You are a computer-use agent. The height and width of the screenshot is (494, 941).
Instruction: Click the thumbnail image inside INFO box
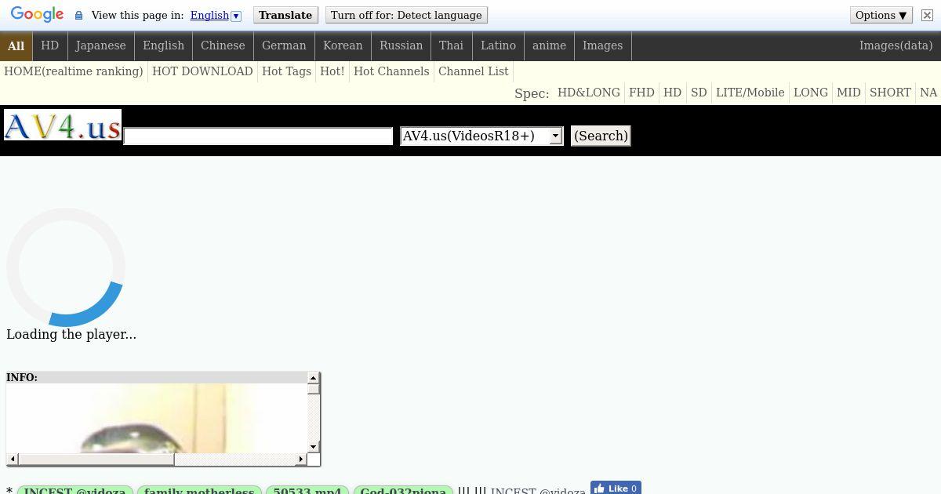pos(157,418)
